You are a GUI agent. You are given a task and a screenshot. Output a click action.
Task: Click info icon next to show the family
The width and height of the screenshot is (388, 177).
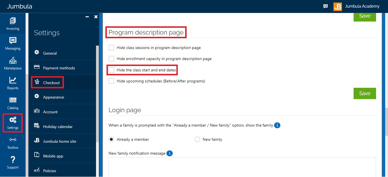[x=277, y=125]
